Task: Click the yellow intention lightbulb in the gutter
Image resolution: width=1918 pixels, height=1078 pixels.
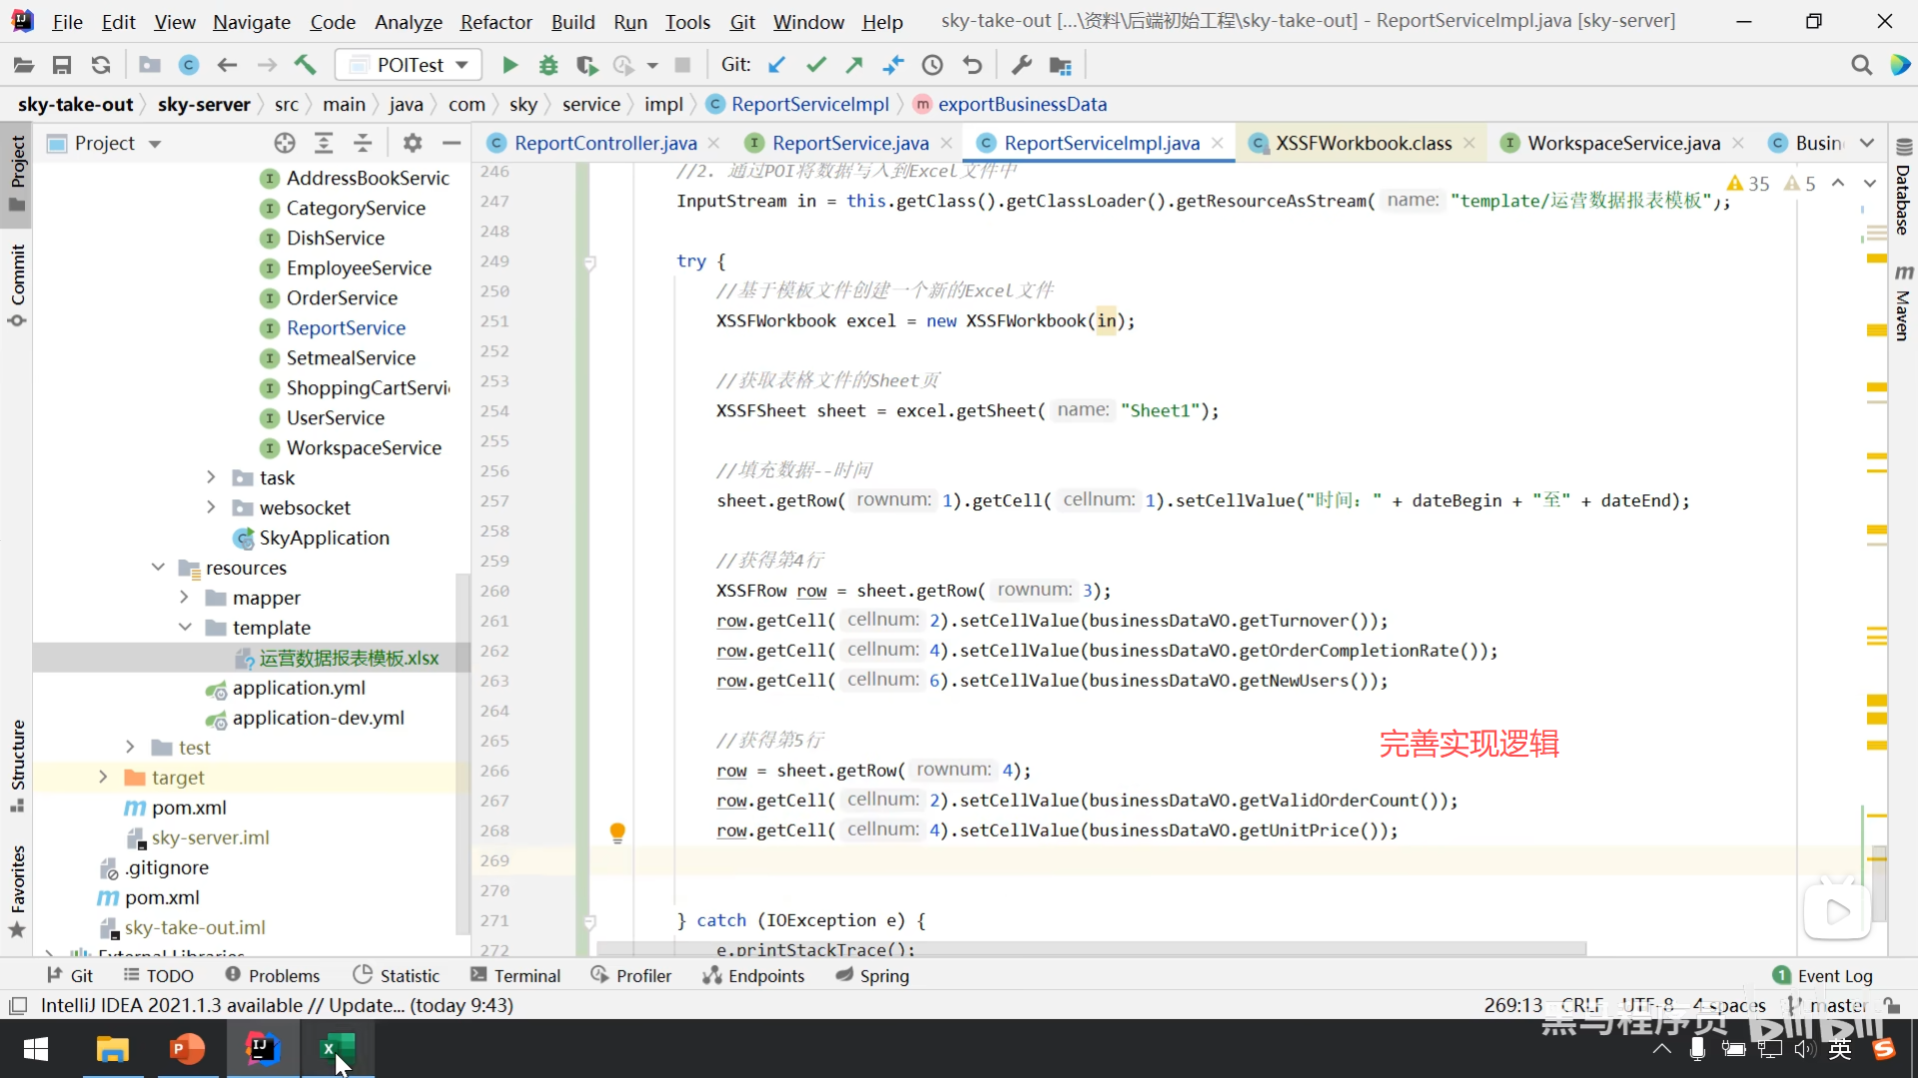Action: [617, 831]
